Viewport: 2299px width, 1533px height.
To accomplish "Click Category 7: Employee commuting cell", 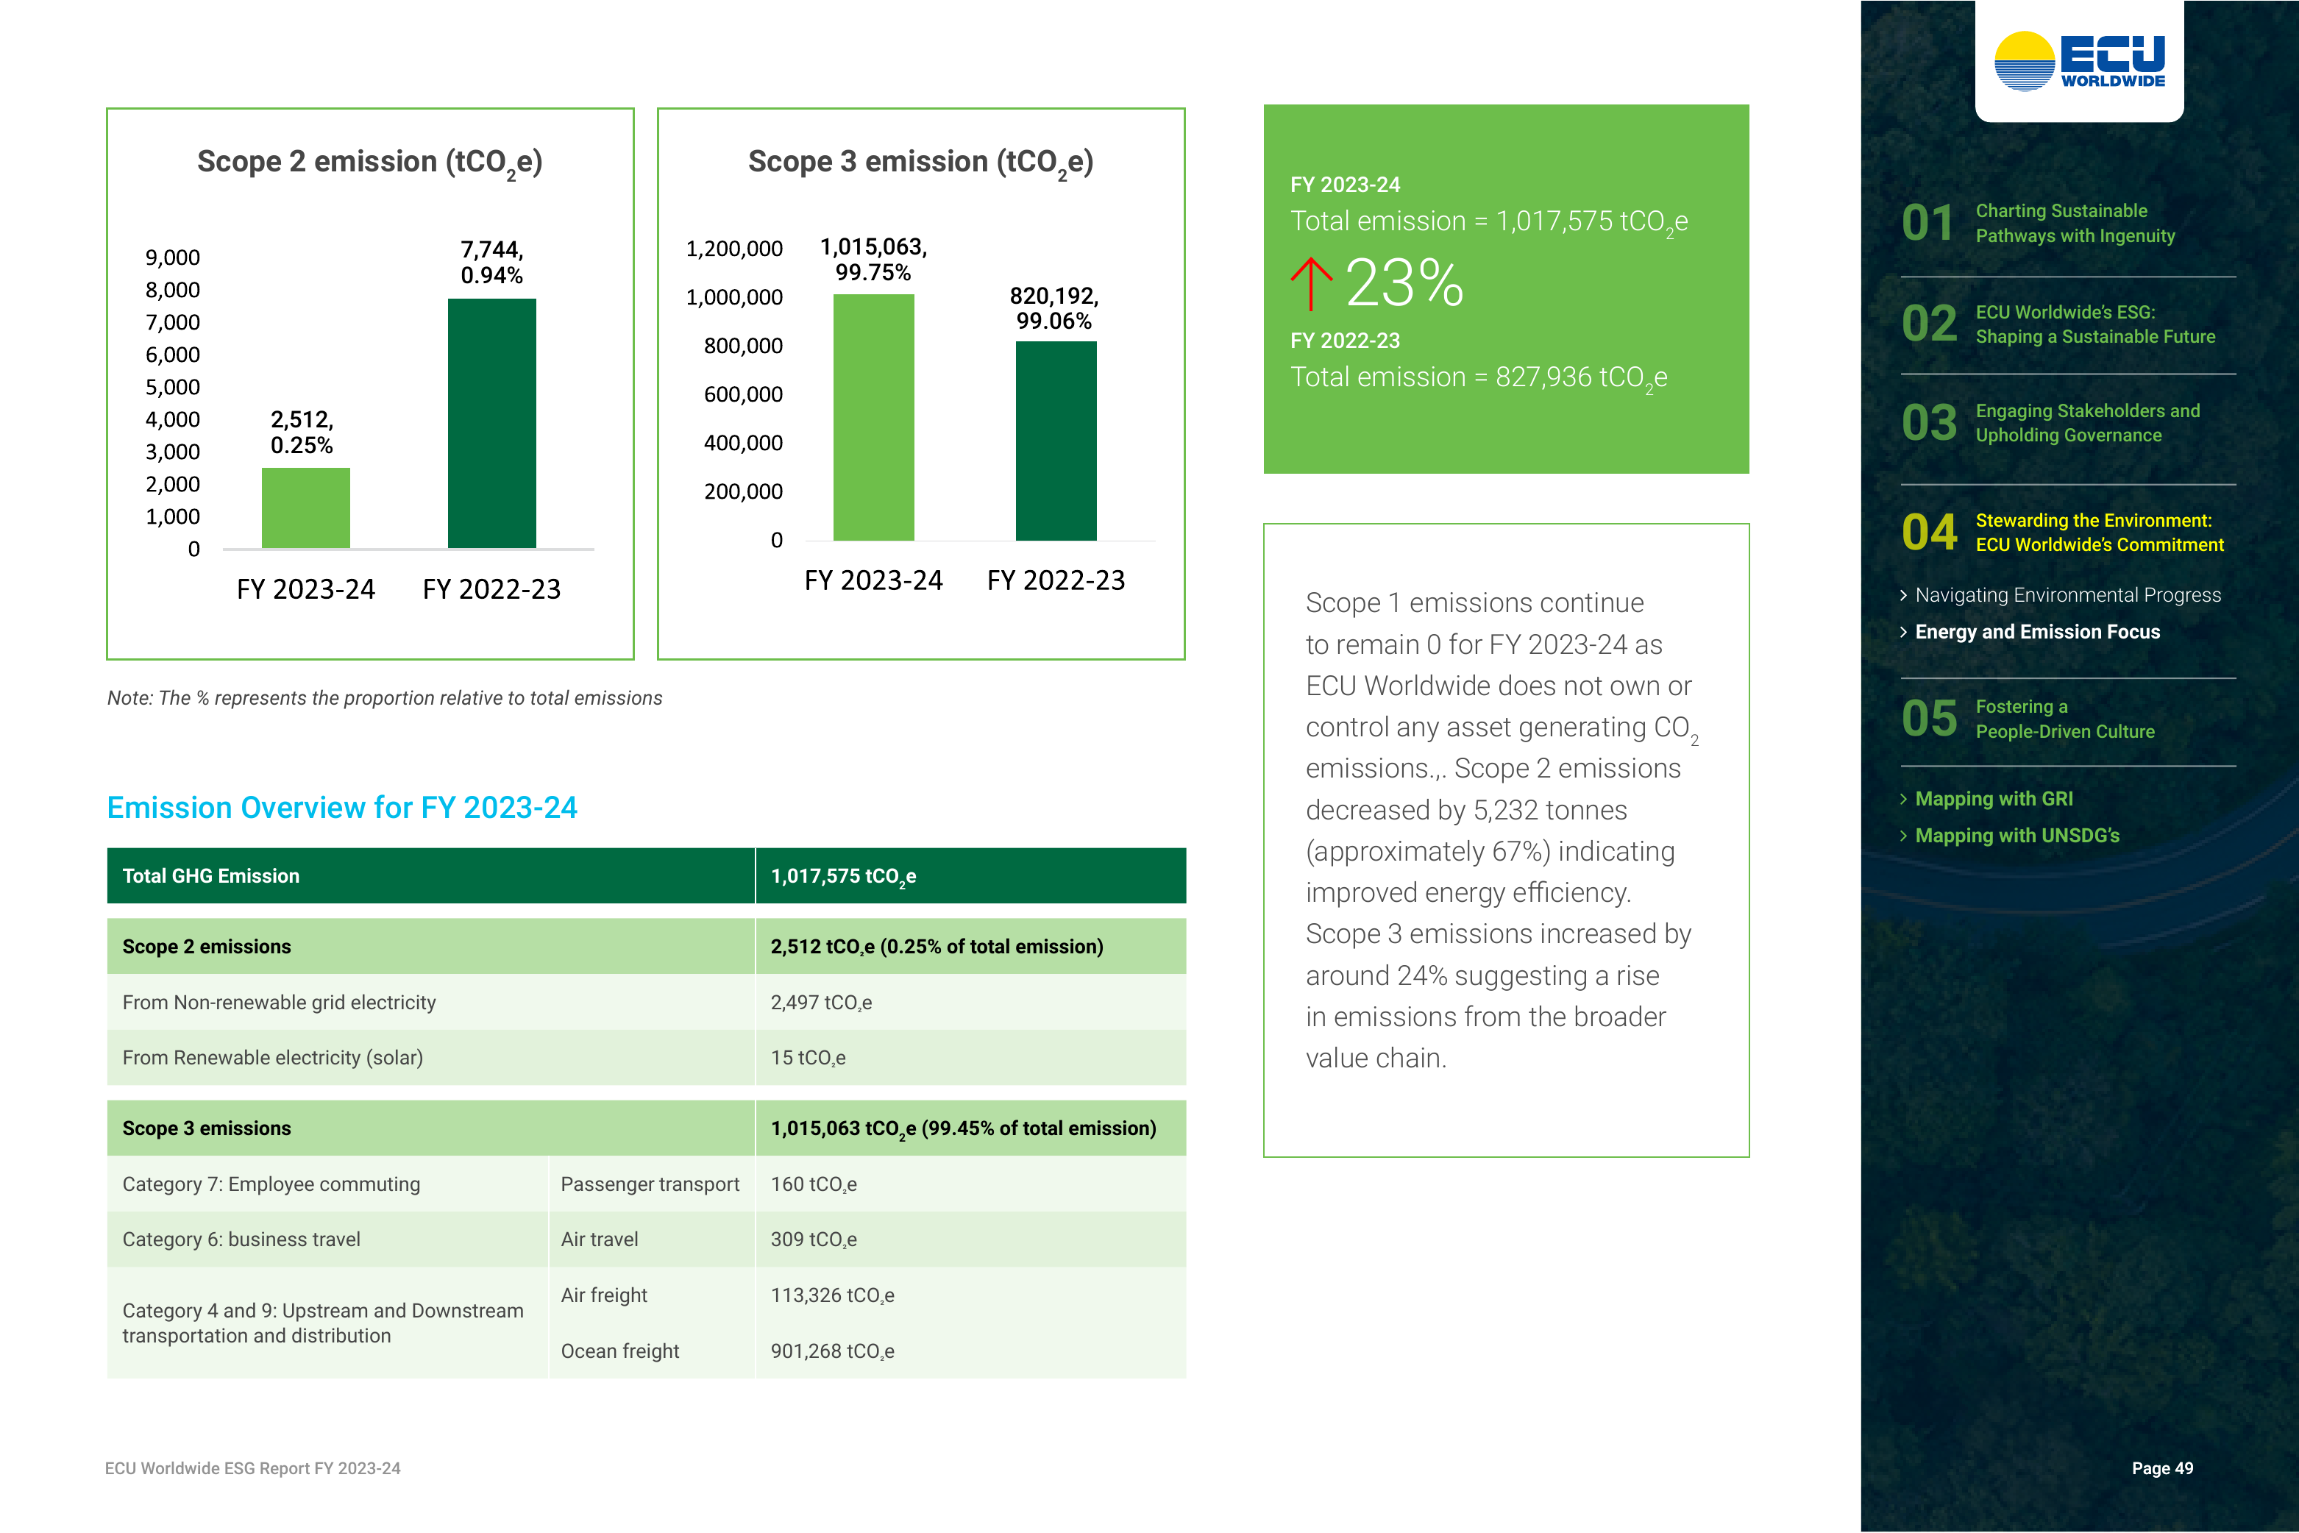I will click(327, 1183).
